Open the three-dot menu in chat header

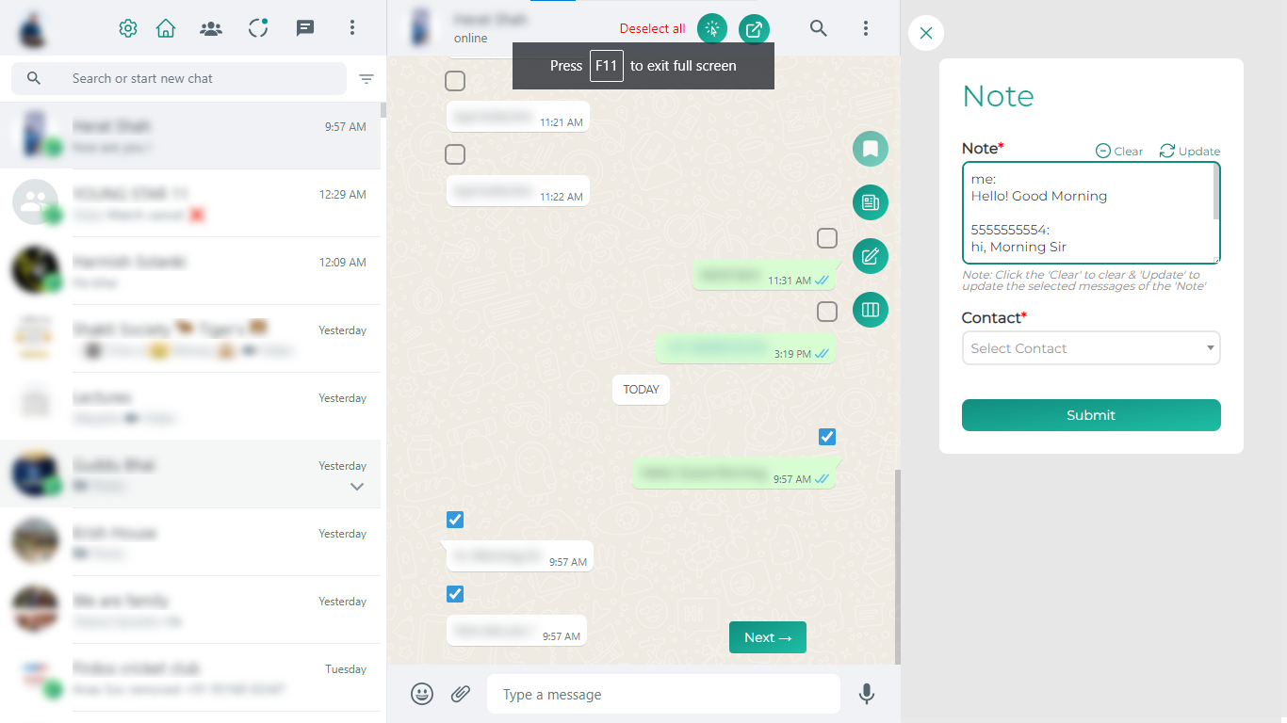(866, 28)
